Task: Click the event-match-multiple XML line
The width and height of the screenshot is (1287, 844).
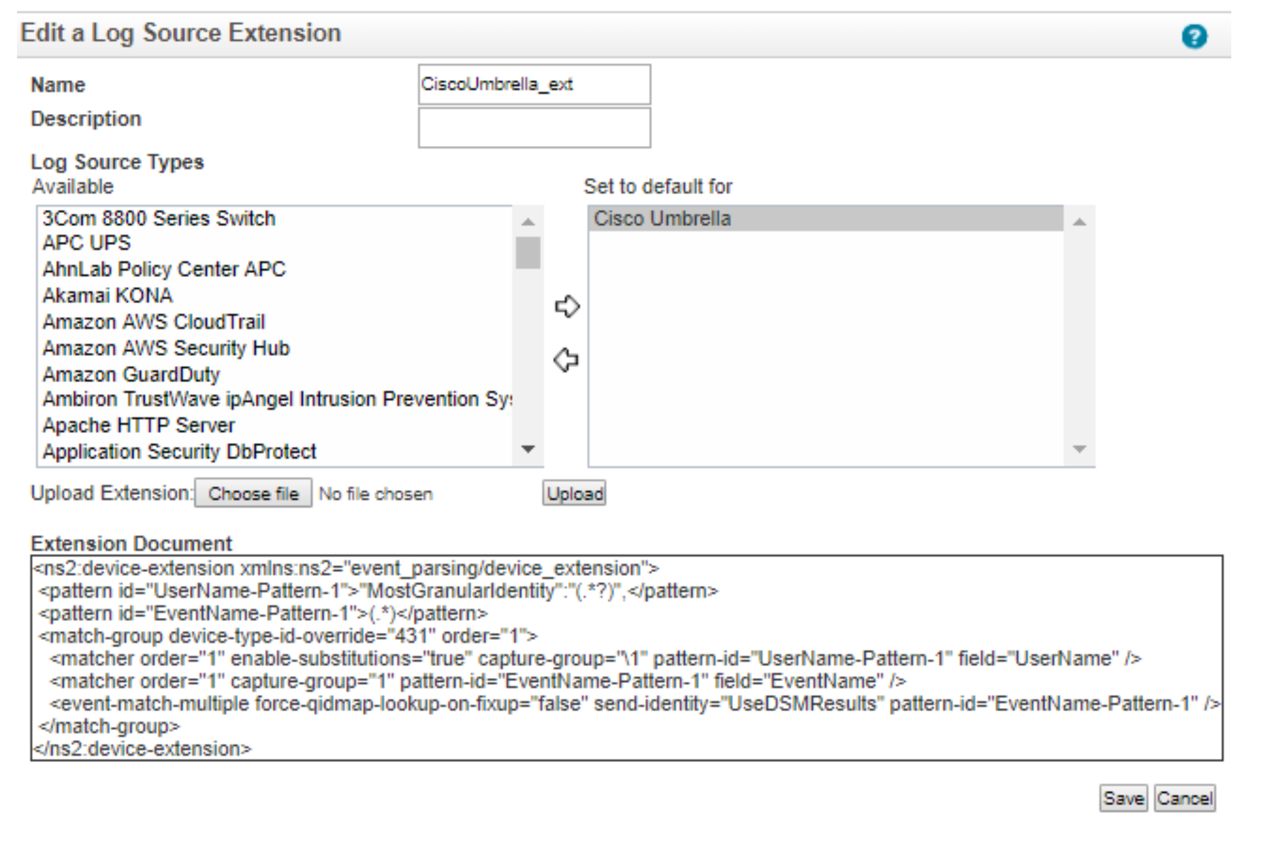Action: [x=635, y=703]
